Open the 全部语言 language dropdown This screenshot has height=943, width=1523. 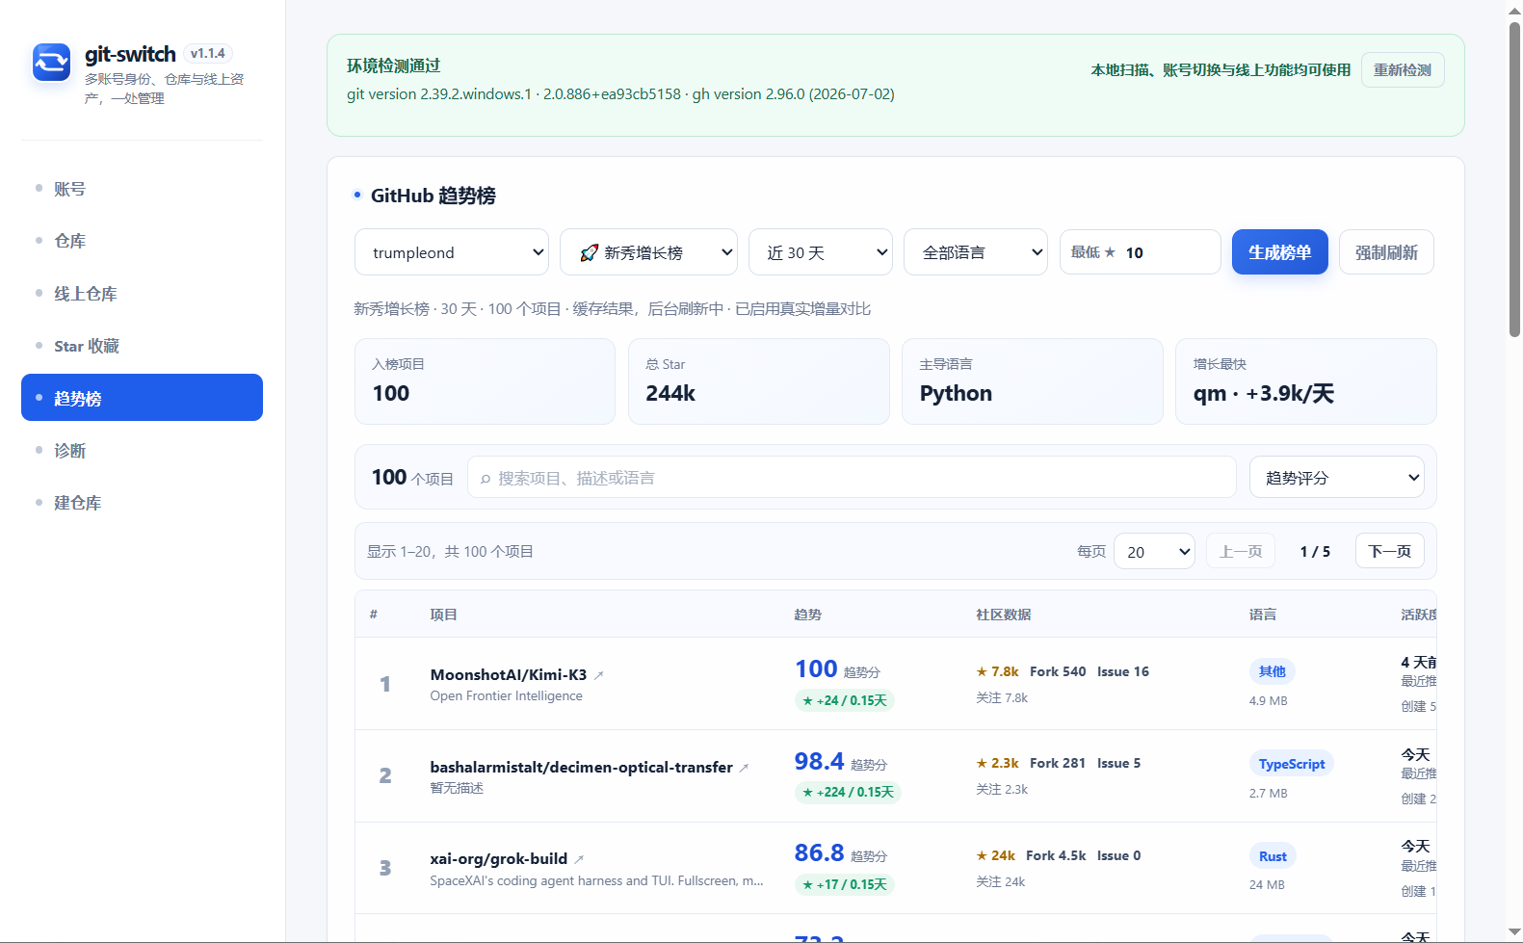(975, 252)
